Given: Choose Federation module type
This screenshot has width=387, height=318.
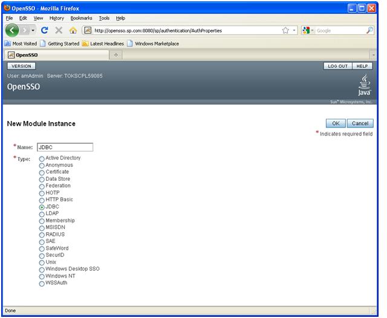Looking at the screenshot, I should [x=42, y=186].
